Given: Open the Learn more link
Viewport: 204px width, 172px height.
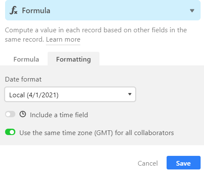Looking at the screenshot, I should tap(63, 39).
